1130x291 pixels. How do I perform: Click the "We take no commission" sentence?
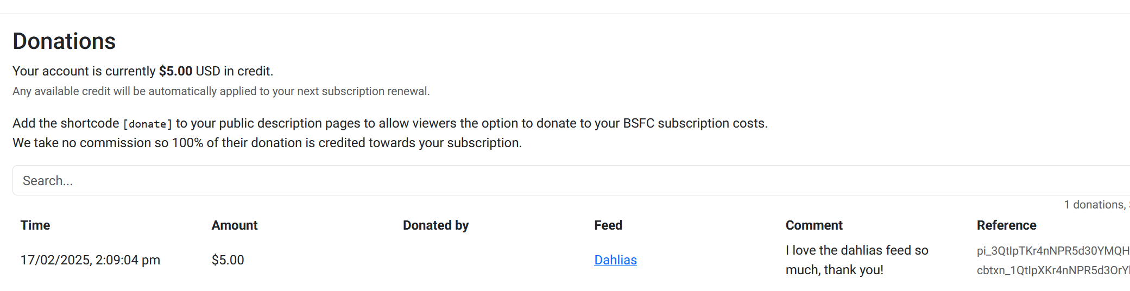pyautogui.click(x=267, y=143)
